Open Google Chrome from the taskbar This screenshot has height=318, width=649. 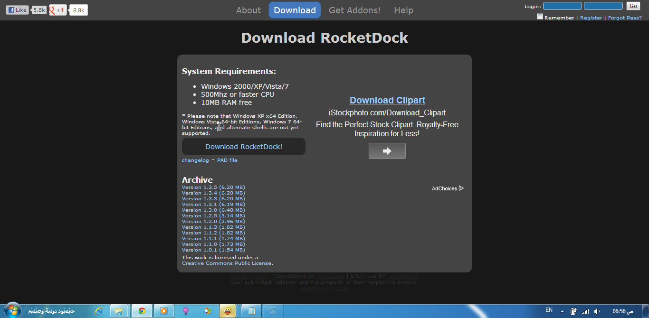142,311
